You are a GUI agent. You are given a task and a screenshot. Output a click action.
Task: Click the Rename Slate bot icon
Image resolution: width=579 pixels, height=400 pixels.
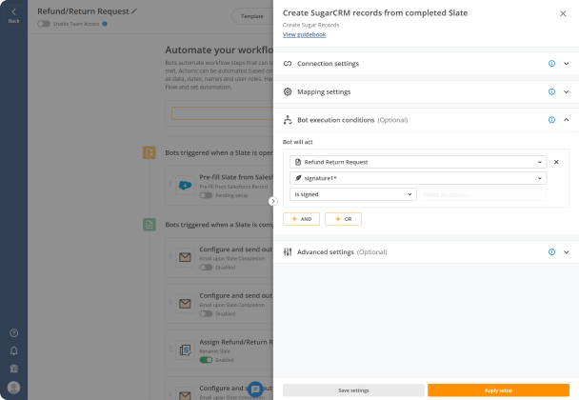(185, 350)
